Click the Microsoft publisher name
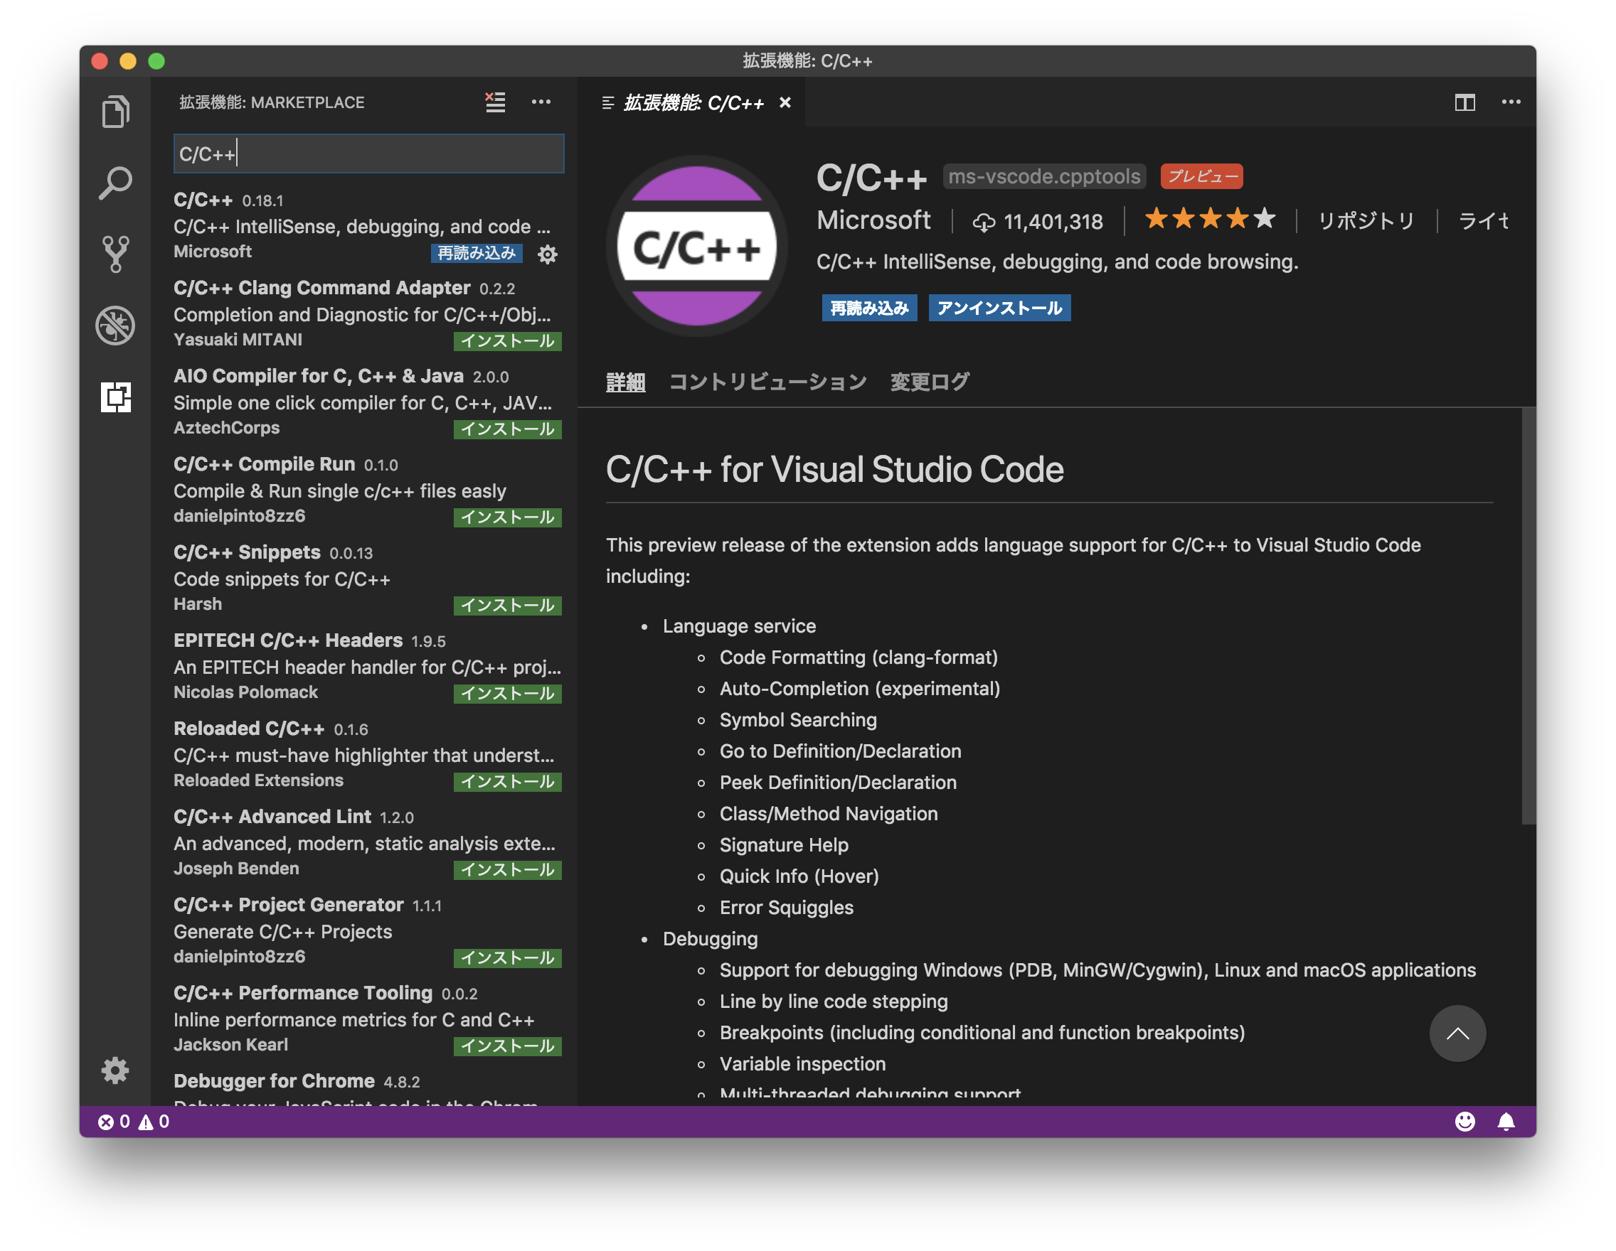This screenshot has height=1251, width=1616. coord(873,220)
